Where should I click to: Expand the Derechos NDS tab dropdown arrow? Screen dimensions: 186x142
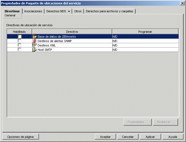pos(69,11)
